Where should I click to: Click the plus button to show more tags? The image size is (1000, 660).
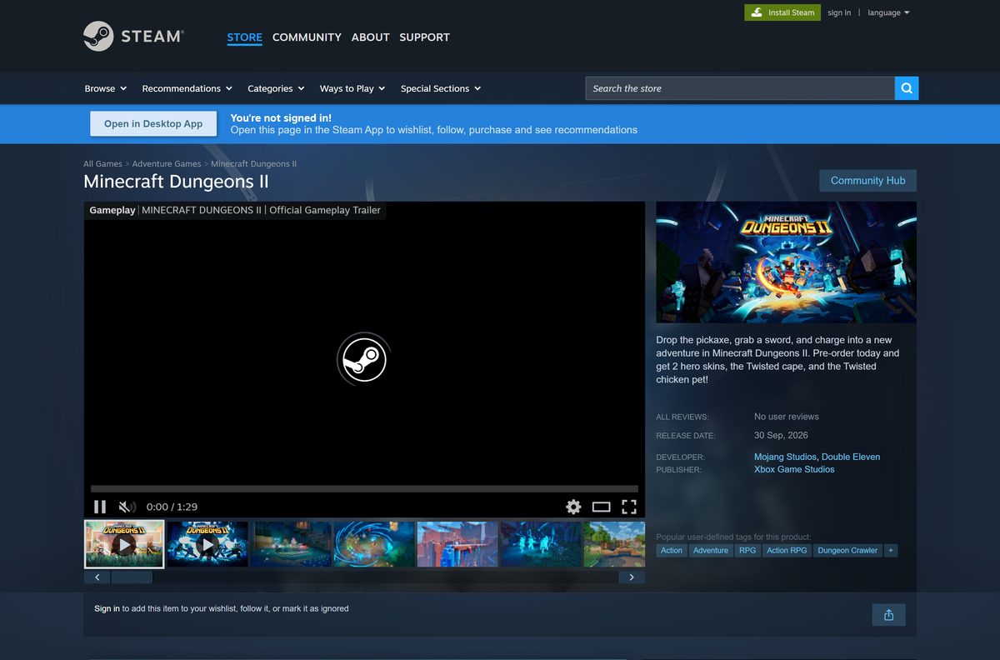point(891,551)
